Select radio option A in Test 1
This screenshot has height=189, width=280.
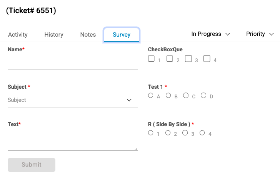point(151,95)
